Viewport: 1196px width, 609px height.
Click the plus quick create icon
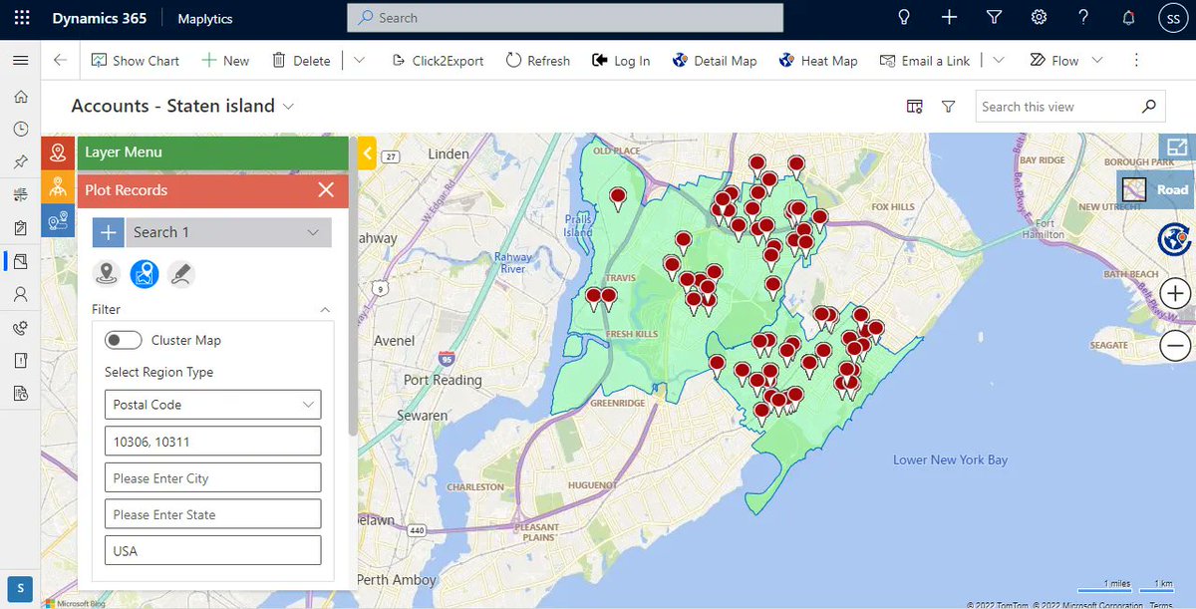tap(950, 18)
